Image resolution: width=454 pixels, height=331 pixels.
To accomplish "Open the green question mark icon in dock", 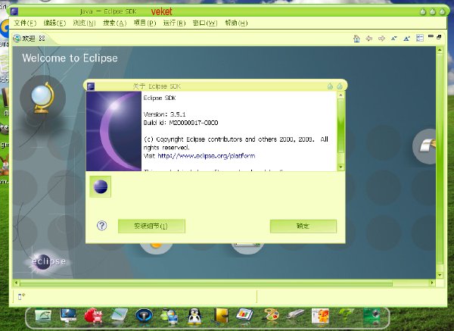I will click(x=346, y=314).
